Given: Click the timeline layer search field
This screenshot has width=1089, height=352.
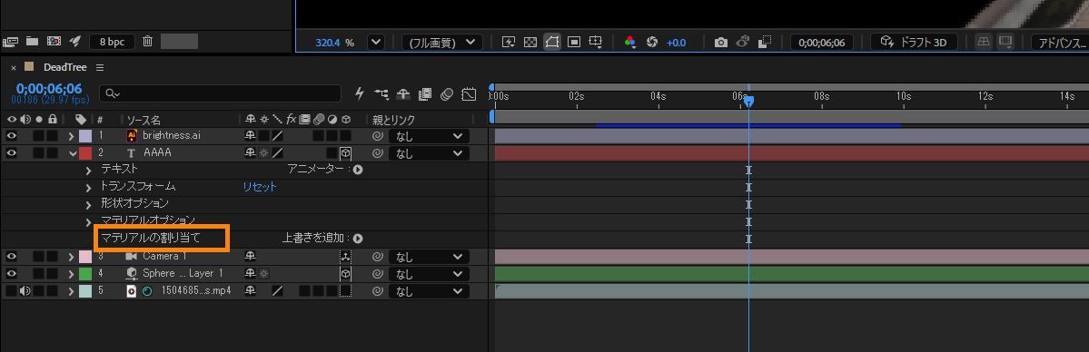Looking at the screenshot, I should coord(220,93).
